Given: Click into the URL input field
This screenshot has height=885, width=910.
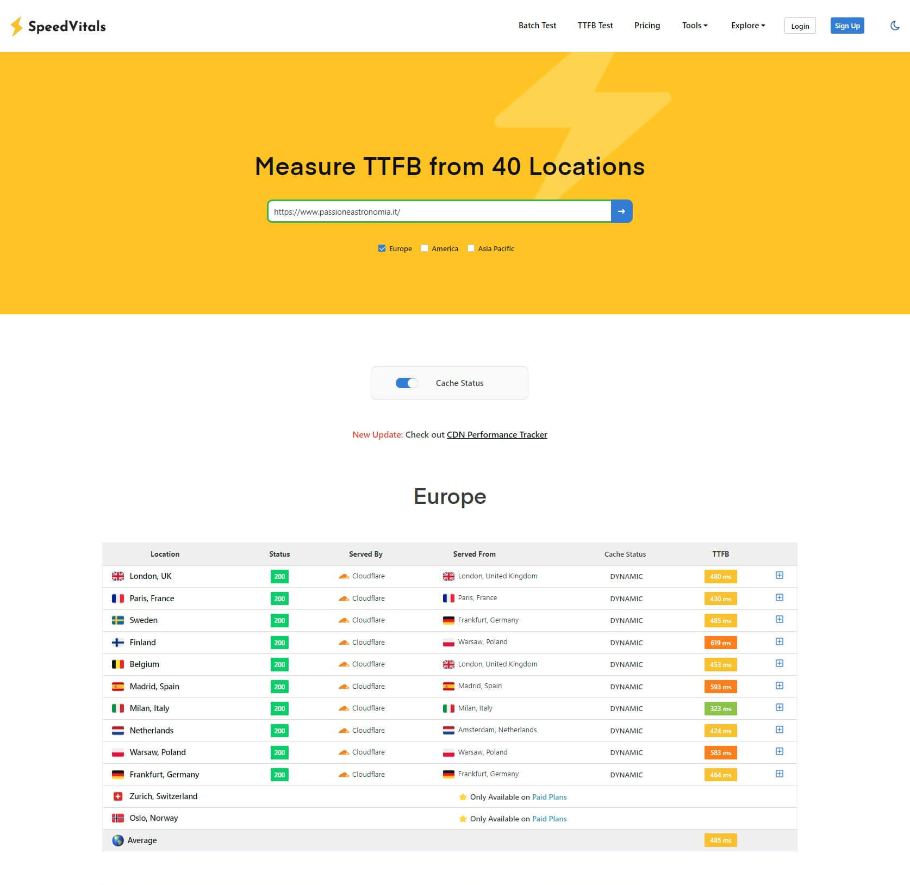Looking at the screenshot, I should pyautogui.click(x=439, y=211).
